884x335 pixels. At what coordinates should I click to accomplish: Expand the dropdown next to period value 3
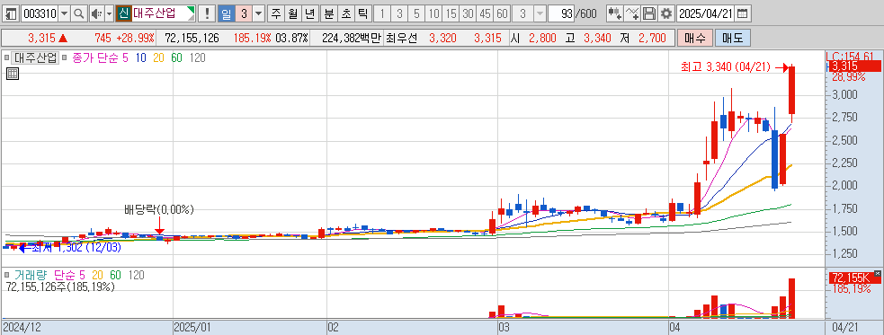click(x=258, y=13)
